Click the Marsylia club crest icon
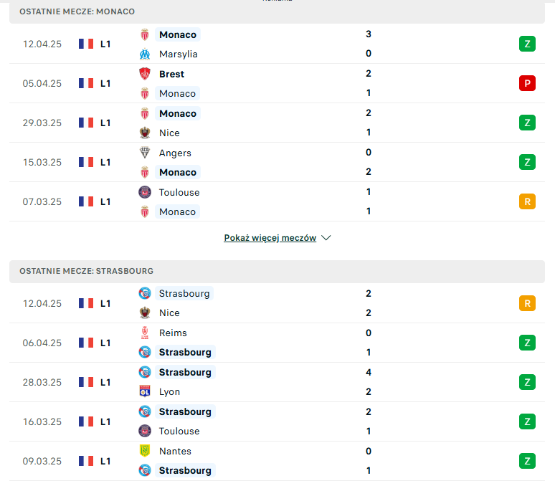The height and width of the screenshot is (491, 555). pyautogui.click(x=145, y=54)
